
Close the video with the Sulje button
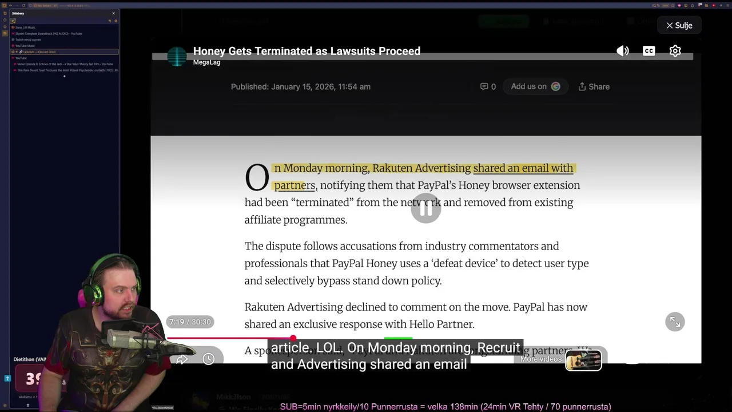click(679, 25)
